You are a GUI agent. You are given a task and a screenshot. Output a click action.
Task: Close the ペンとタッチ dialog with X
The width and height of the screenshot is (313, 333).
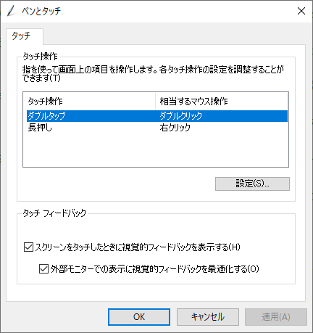click(301, 11)
